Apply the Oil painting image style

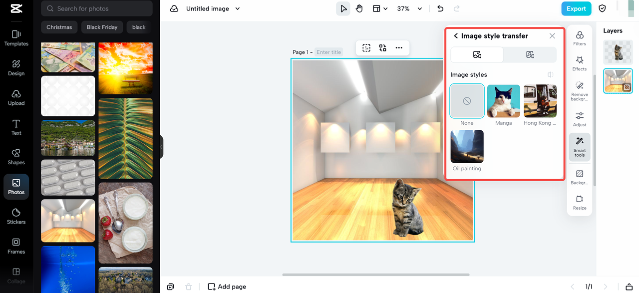tap(467, 146)
